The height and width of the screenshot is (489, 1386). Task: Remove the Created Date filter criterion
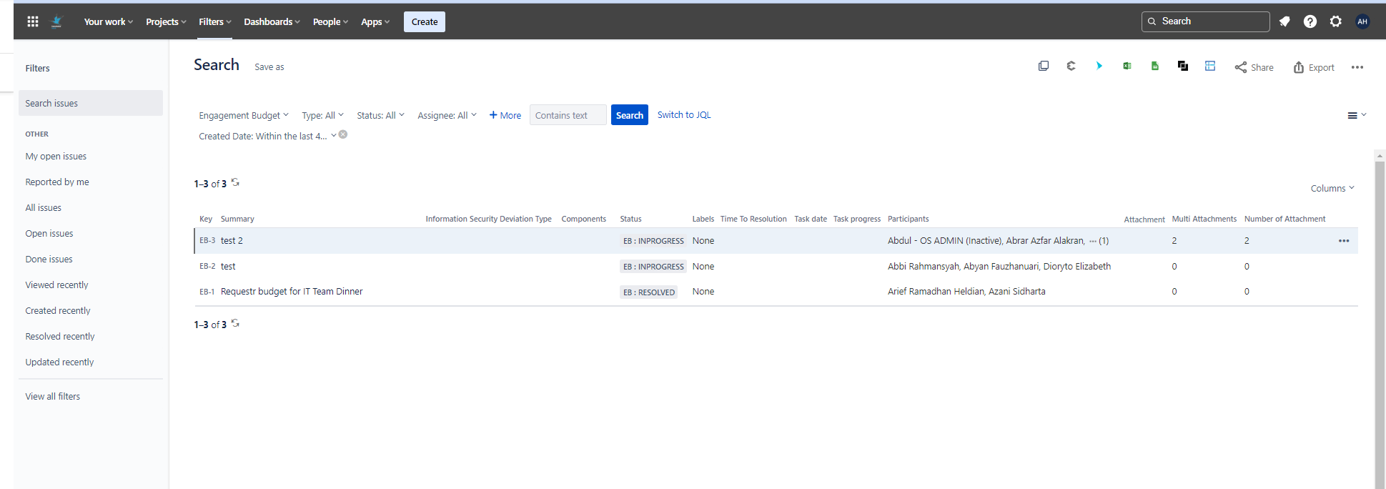(x=343, y=134)
